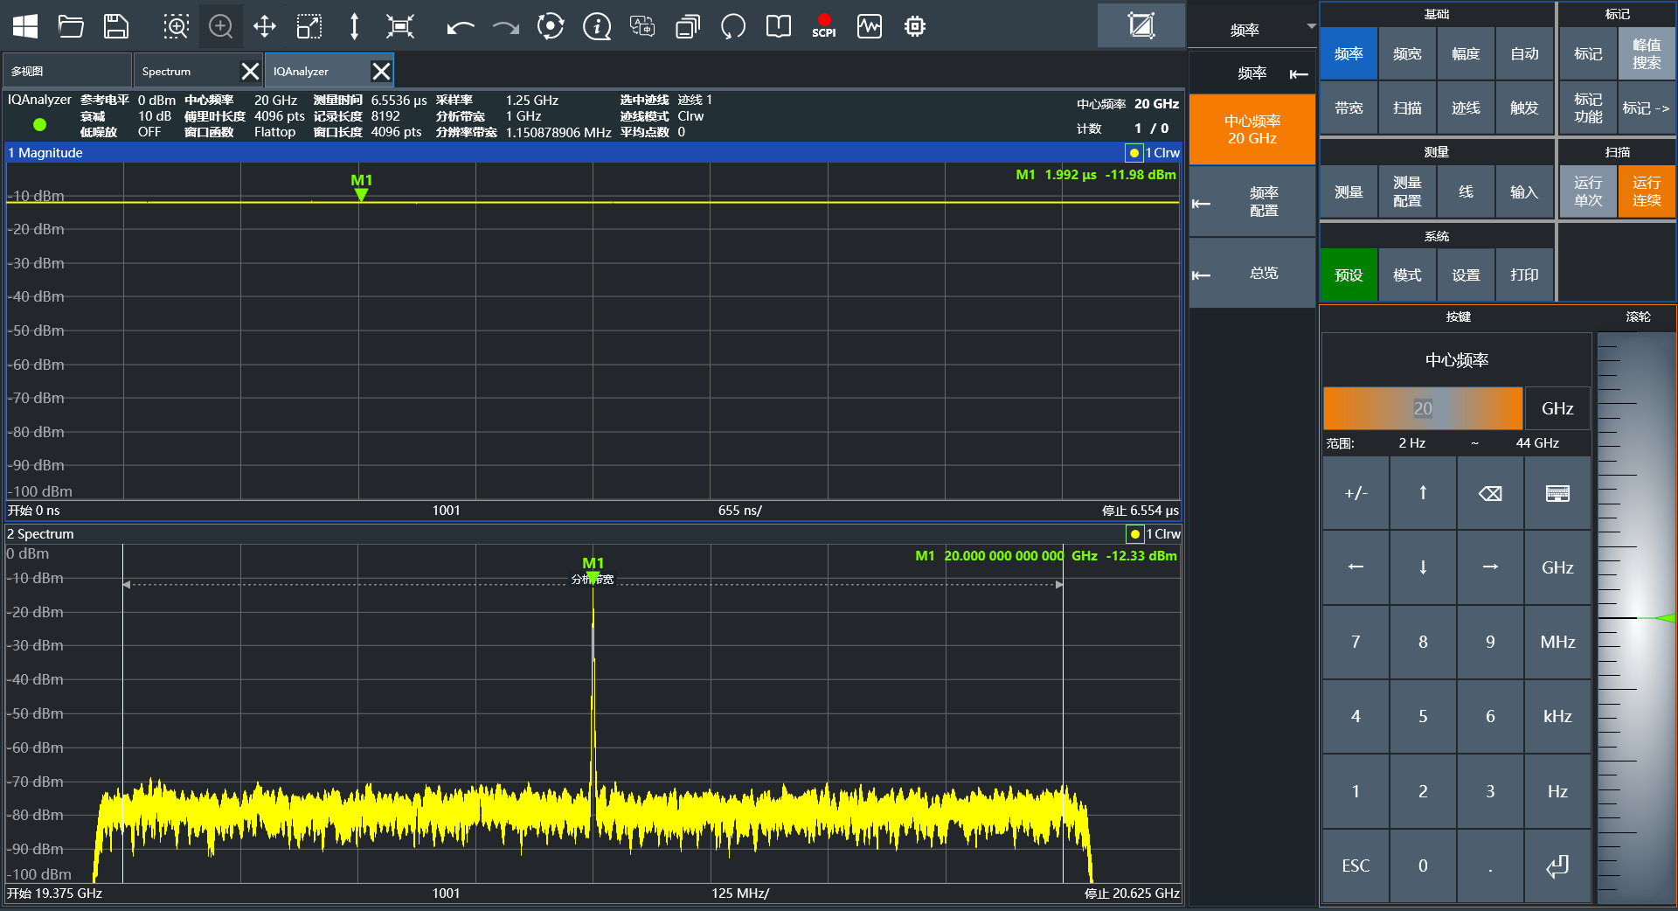Click the 幅度 amplitude button
This screenshot has width=1678, height=911.
tap(1466, 53)
